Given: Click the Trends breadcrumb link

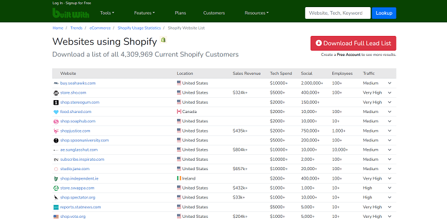Looking at the screenshot, I should click(76, 28).
